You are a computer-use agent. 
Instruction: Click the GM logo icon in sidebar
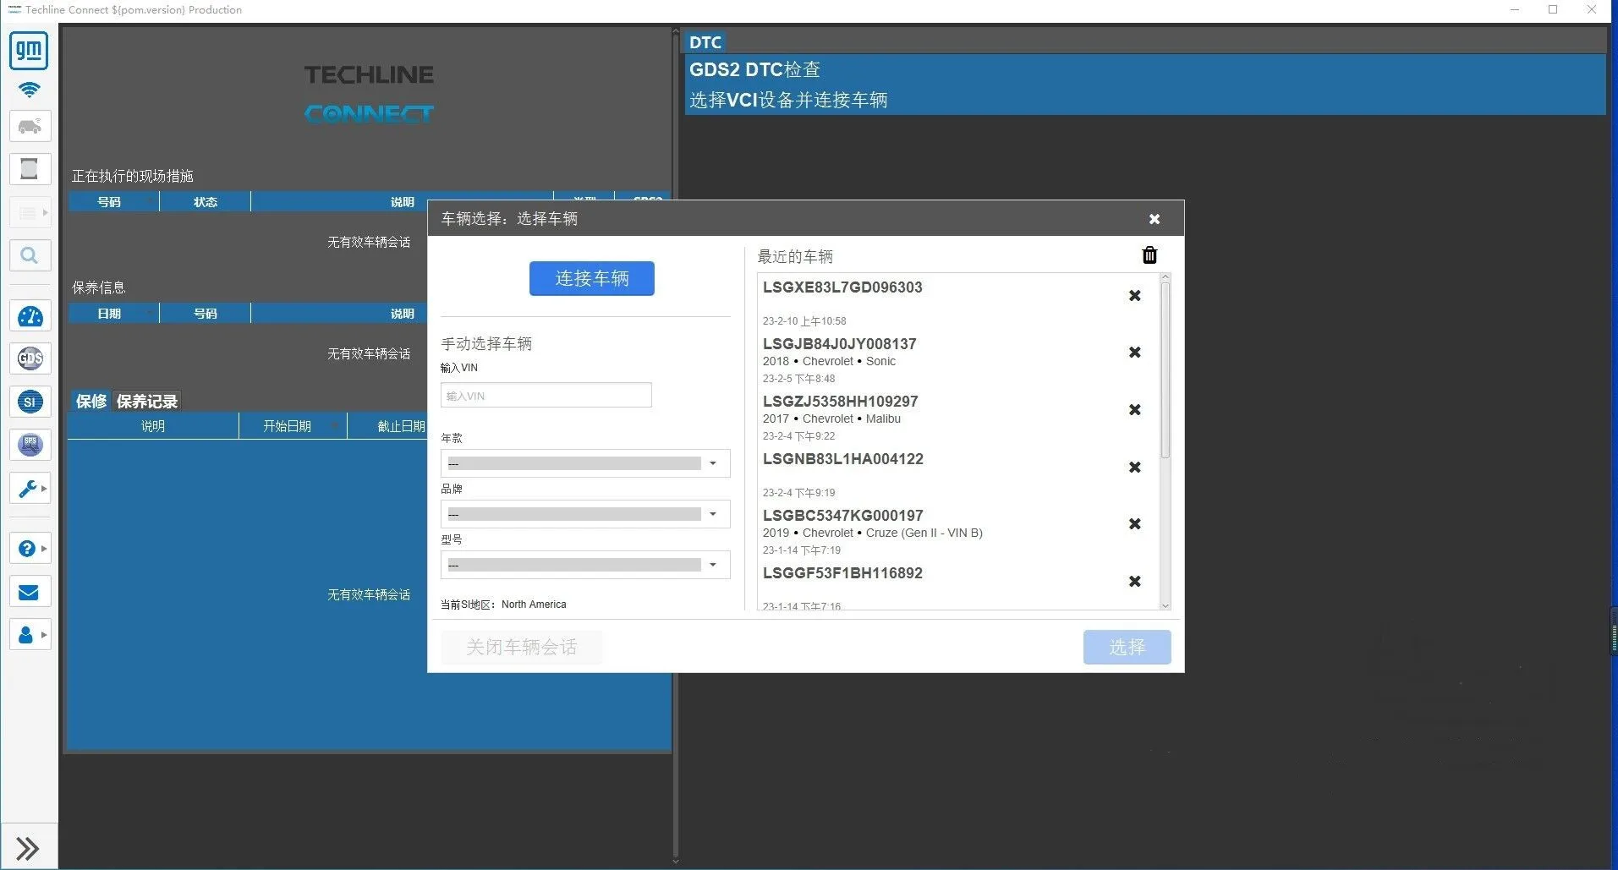pos(29,51)
